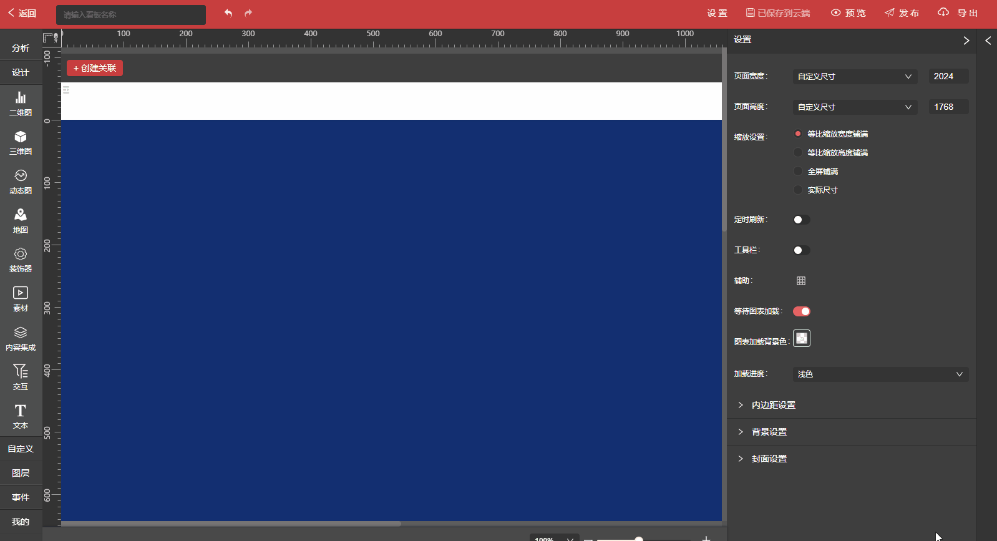Open the 素材 media materials panel
This screenshot has width=997, height=541.
point(21,298)
